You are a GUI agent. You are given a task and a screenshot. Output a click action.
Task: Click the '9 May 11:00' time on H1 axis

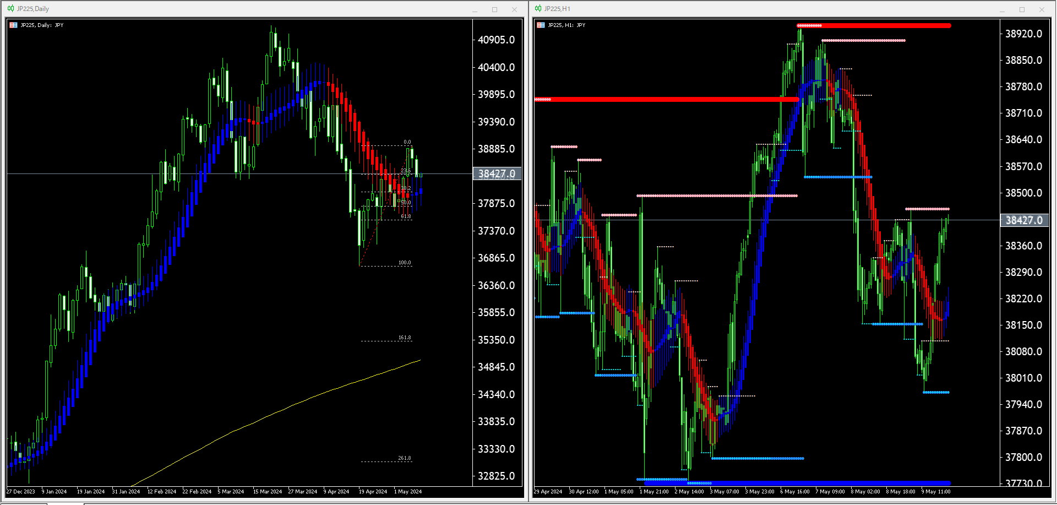tap(936, 492)
